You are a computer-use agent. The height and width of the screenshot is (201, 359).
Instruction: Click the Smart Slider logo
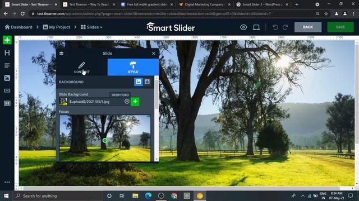[171, 27]
